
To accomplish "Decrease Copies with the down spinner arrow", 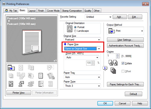I will click(x=117, y=57).
